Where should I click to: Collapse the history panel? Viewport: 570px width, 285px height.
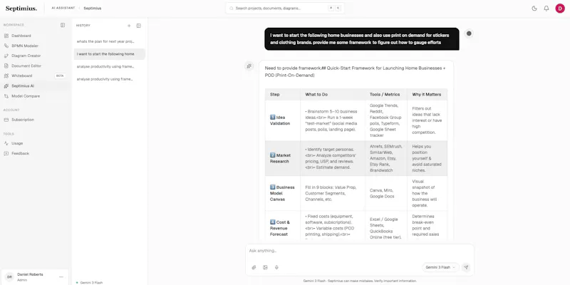click(138, 26)
